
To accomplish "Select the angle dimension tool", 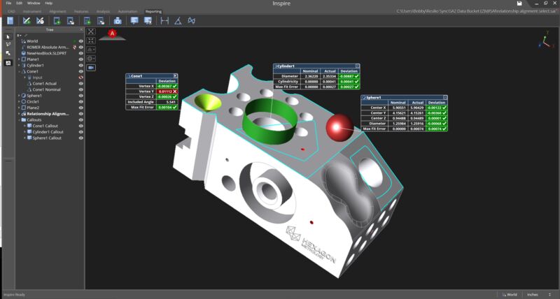I will click(x=178, y=21).
